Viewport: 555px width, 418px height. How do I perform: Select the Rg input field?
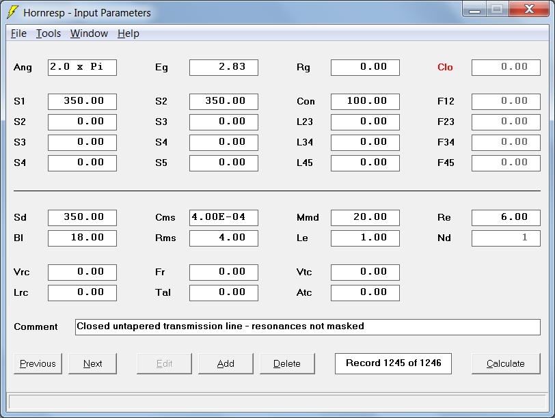[365, 68]
